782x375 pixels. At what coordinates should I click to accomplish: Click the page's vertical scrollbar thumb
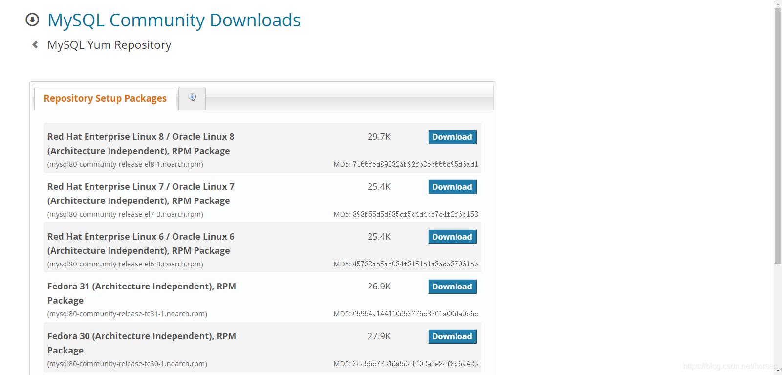pos(778,135)
